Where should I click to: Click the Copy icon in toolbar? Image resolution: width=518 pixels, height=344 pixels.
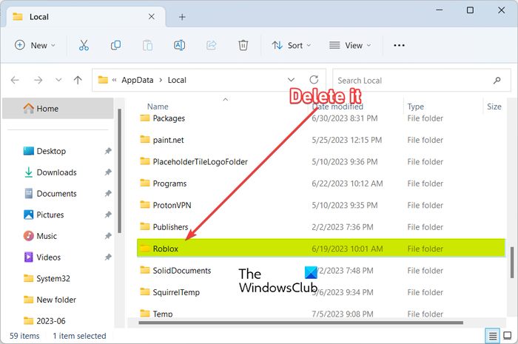point(115,45)
